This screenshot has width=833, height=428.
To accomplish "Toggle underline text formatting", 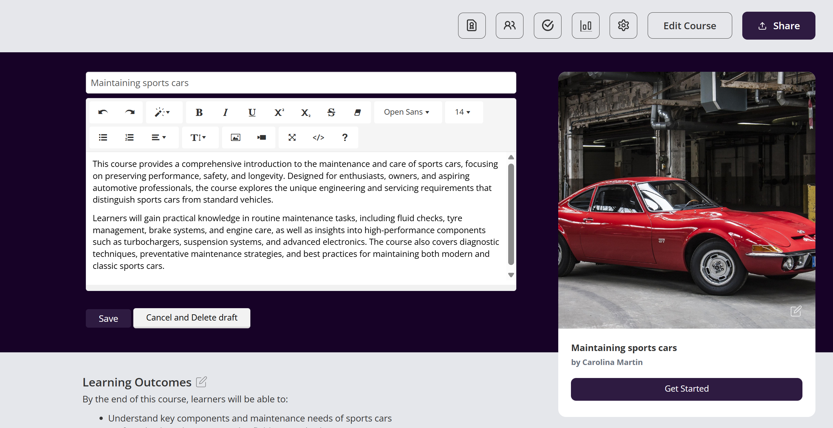I will pyautogui.click(x=252, y=112).
